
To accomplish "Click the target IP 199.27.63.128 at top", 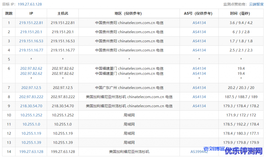I will [30, 4].
